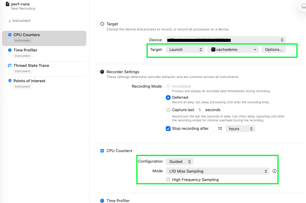Image resolution: width=306 pixels, height=203 pixels.
Task: Toggle the panel view icon at top right
Action: [304, 6]
